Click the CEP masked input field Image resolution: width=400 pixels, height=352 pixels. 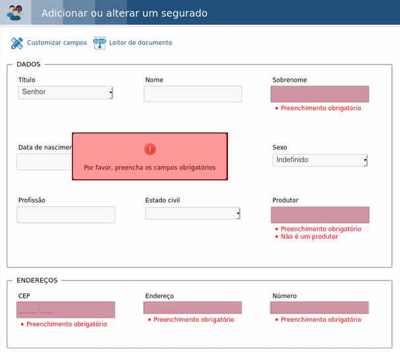click(x=66, y=310)
